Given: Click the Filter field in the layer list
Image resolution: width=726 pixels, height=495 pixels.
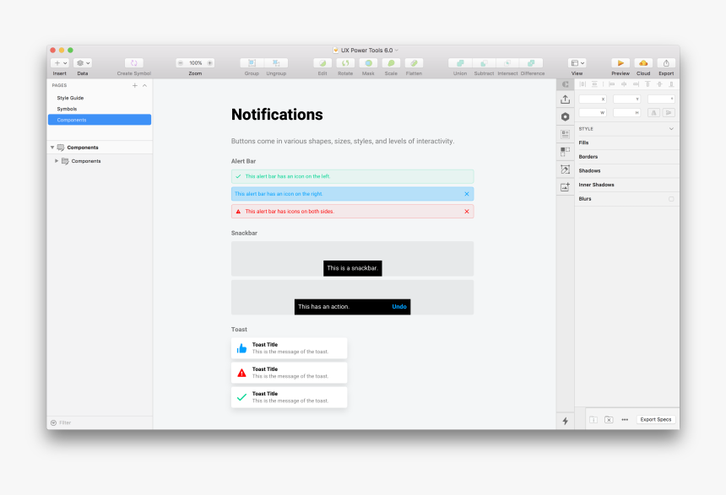Looking at the screenshot, I should pyautogui.click(x=100, y=422).
